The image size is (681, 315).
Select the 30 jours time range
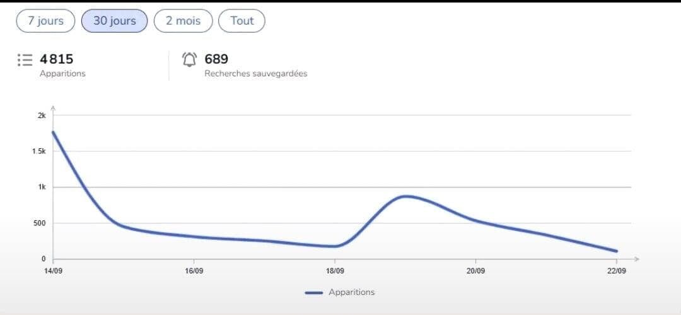point(114,21)
